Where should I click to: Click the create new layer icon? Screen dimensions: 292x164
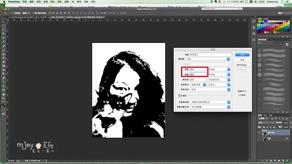pos(283,161)
